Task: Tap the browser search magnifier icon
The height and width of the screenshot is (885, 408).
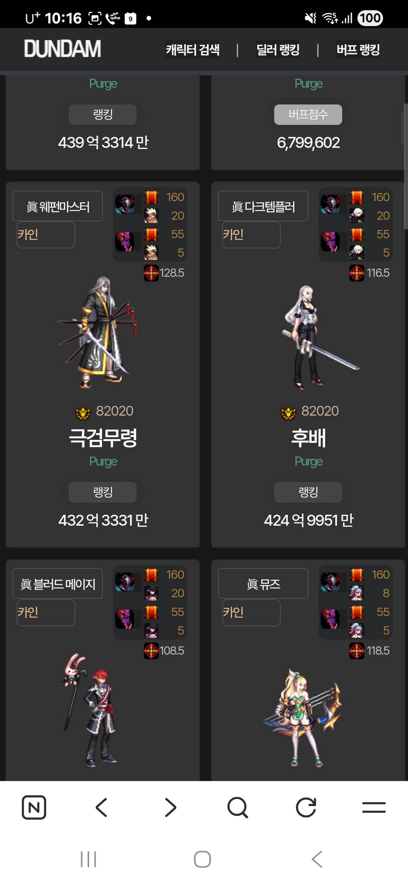Action: 238,807
